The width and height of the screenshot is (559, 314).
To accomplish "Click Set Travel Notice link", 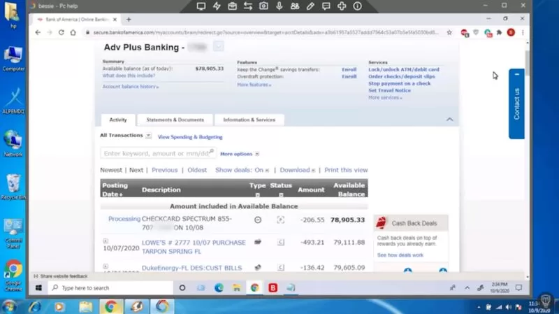I will click(389, 91).
